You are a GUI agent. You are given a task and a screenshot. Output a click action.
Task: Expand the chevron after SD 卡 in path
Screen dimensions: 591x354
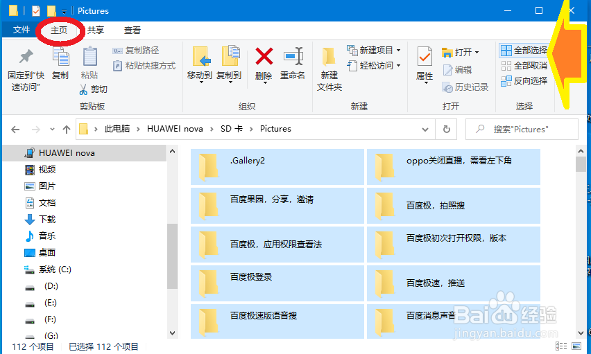point(251,129)
